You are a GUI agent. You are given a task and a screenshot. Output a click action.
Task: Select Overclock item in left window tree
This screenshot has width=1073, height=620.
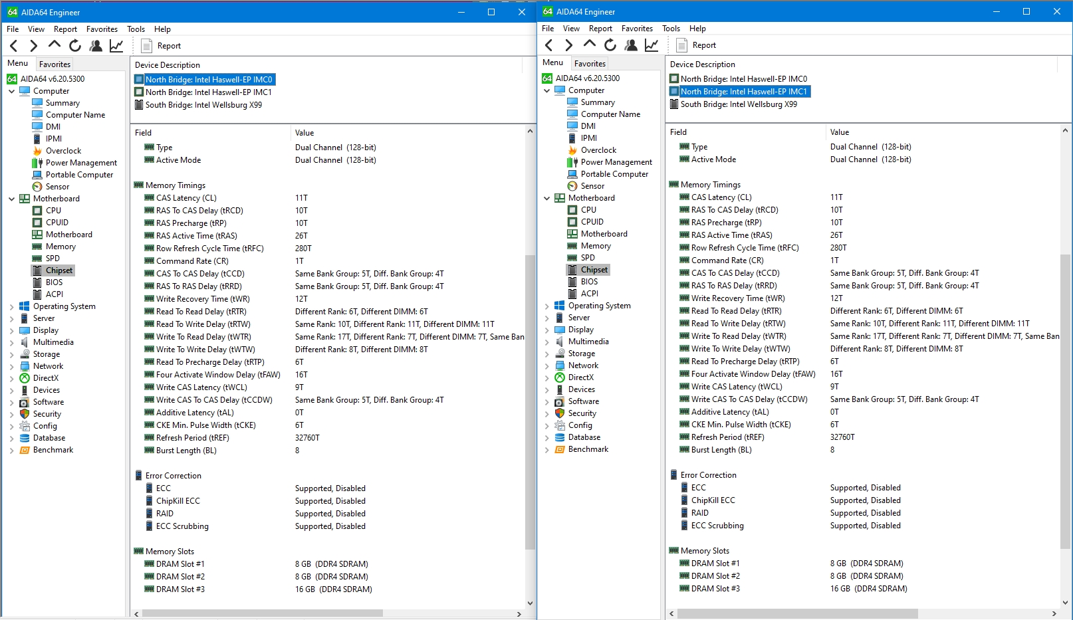[63, 151]
